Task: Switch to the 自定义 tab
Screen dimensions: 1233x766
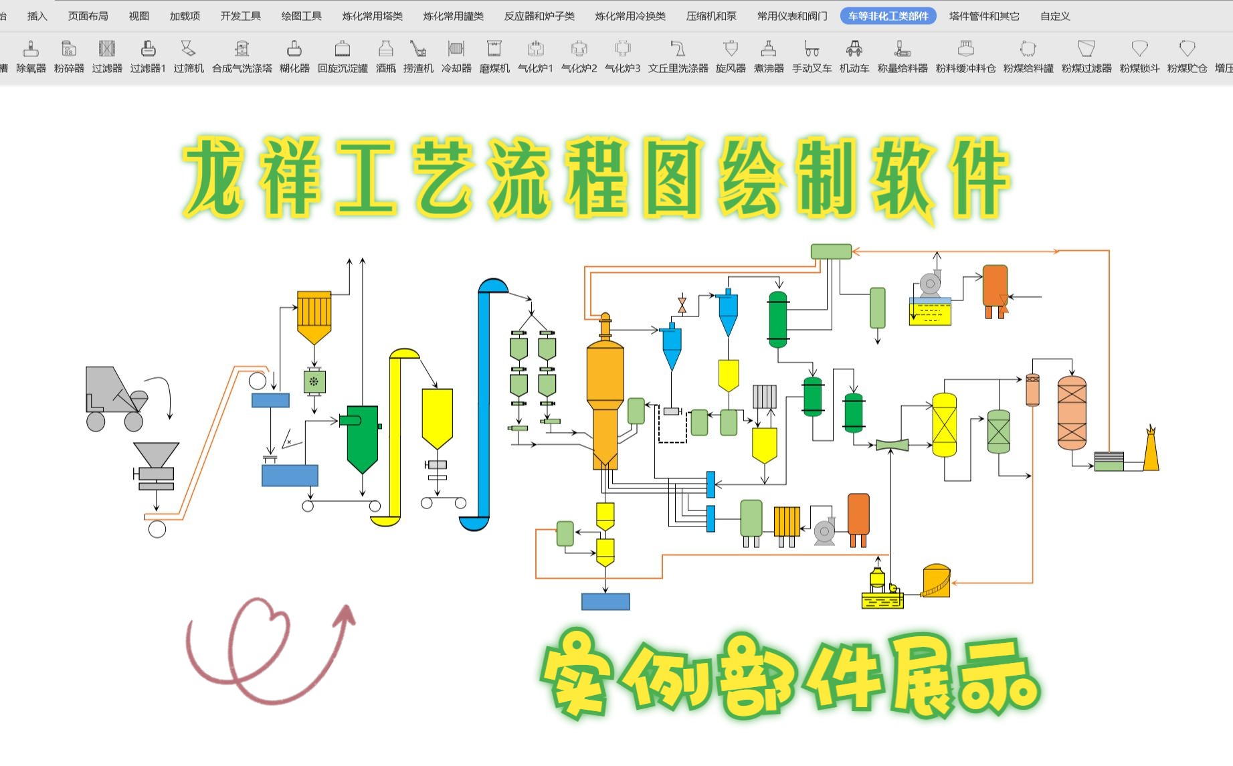Action: click(1055, 16)
